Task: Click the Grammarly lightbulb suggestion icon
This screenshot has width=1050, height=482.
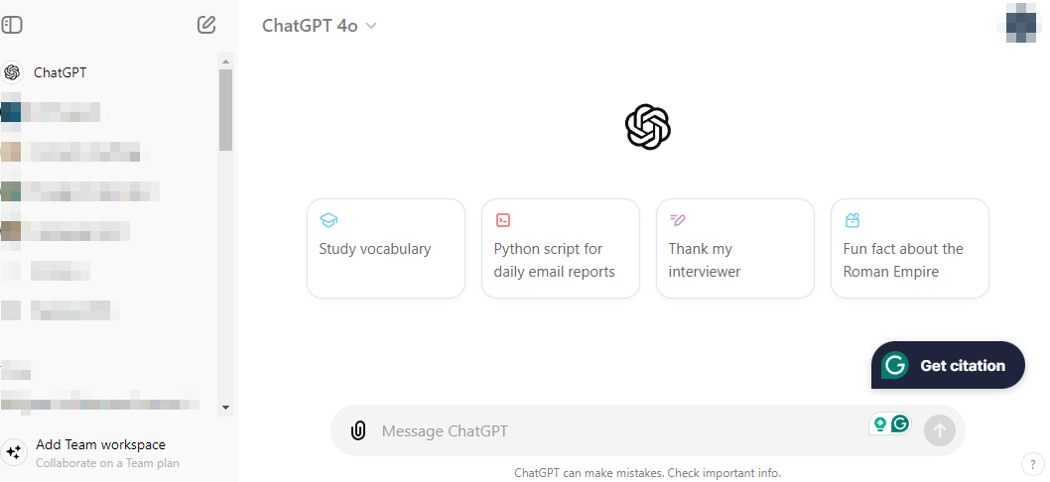Action: coord(879,424)
